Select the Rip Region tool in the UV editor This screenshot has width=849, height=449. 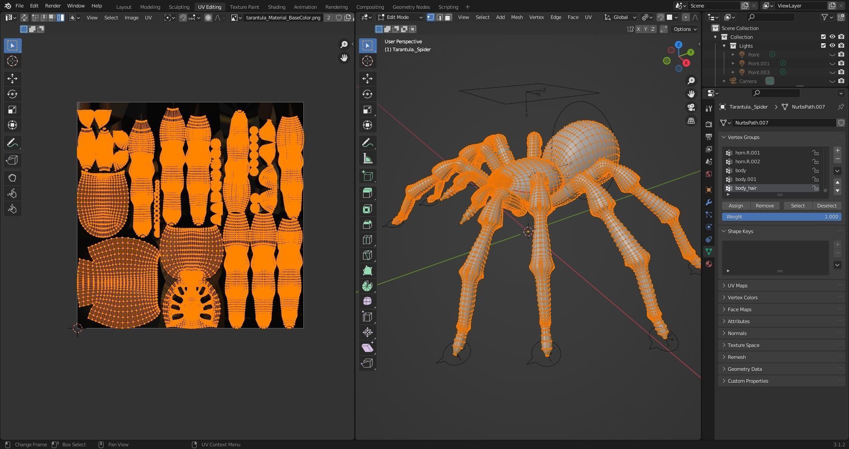pos(12,160)
